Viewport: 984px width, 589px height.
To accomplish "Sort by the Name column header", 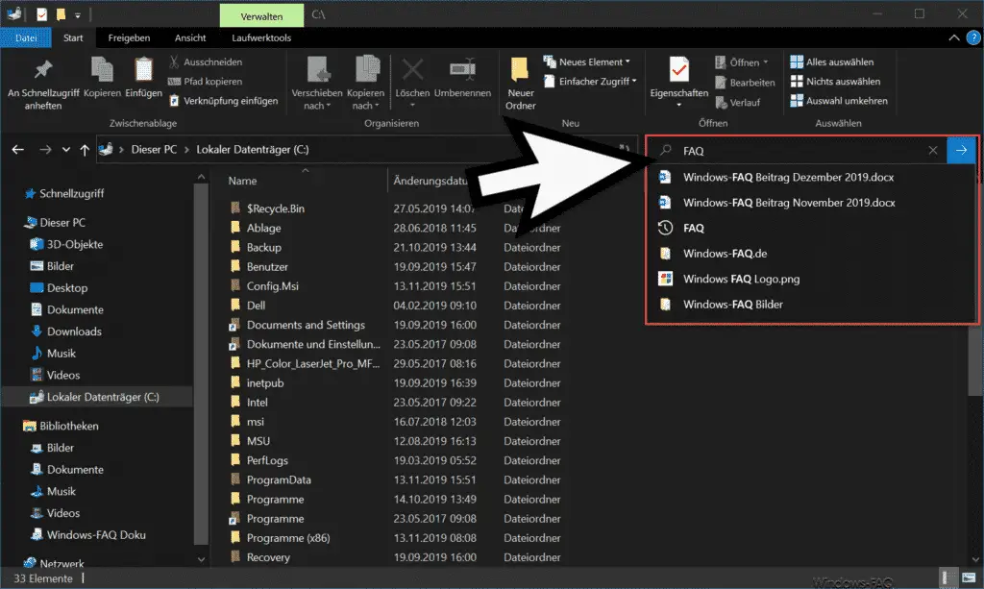I will click(242, 182).
